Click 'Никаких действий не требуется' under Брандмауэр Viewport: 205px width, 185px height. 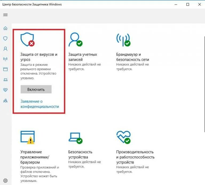(132, 67)
